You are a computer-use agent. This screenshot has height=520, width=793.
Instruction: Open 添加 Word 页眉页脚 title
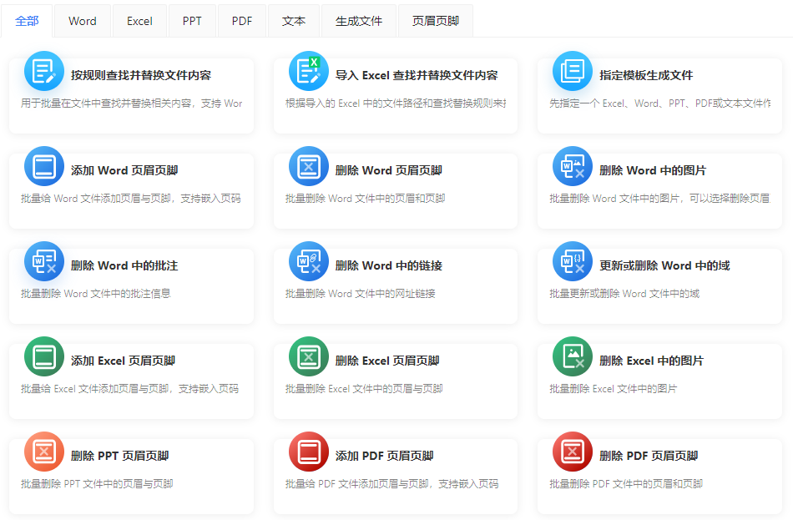coord(124,170)
